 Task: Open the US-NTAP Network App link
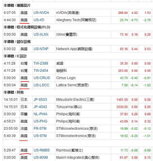point(41,49)
